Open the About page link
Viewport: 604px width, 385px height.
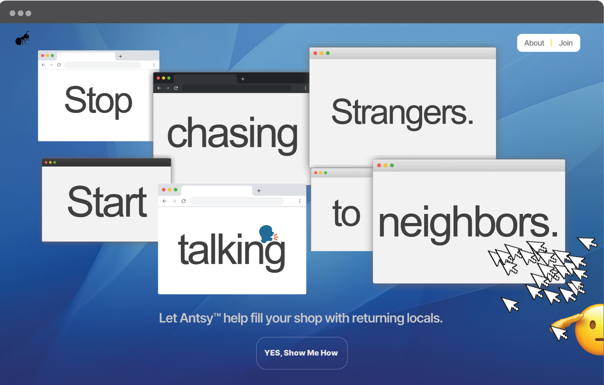(534, 43)
